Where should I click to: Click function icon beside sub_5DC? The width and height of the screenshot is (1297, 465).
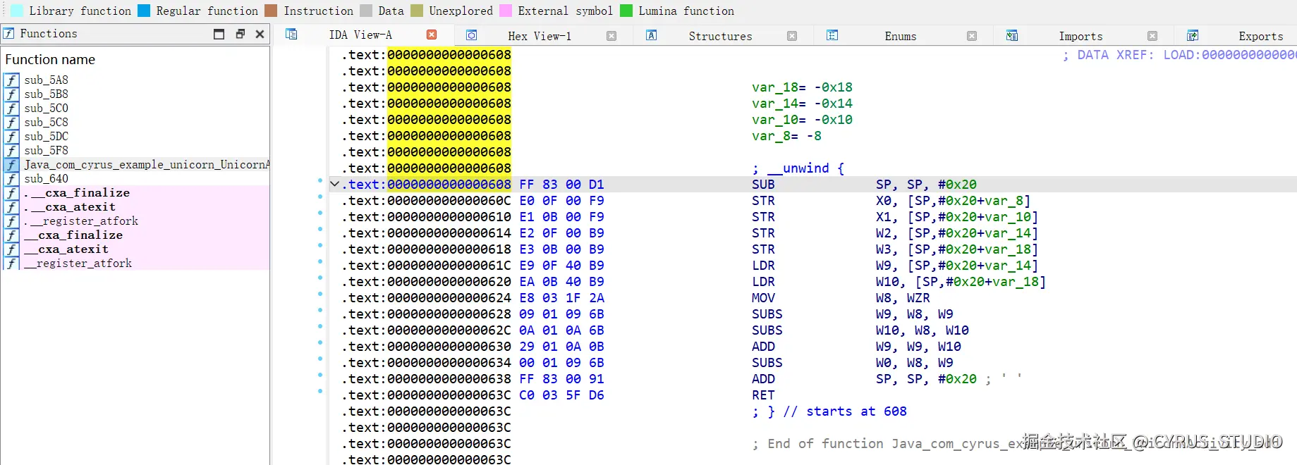[x=11, y=137]
